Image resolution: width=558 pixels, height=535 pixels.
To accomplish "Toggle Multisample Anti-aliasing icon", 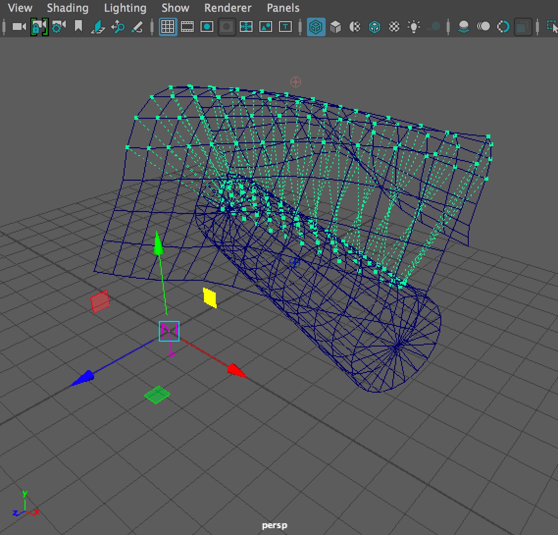I will 503,27.
